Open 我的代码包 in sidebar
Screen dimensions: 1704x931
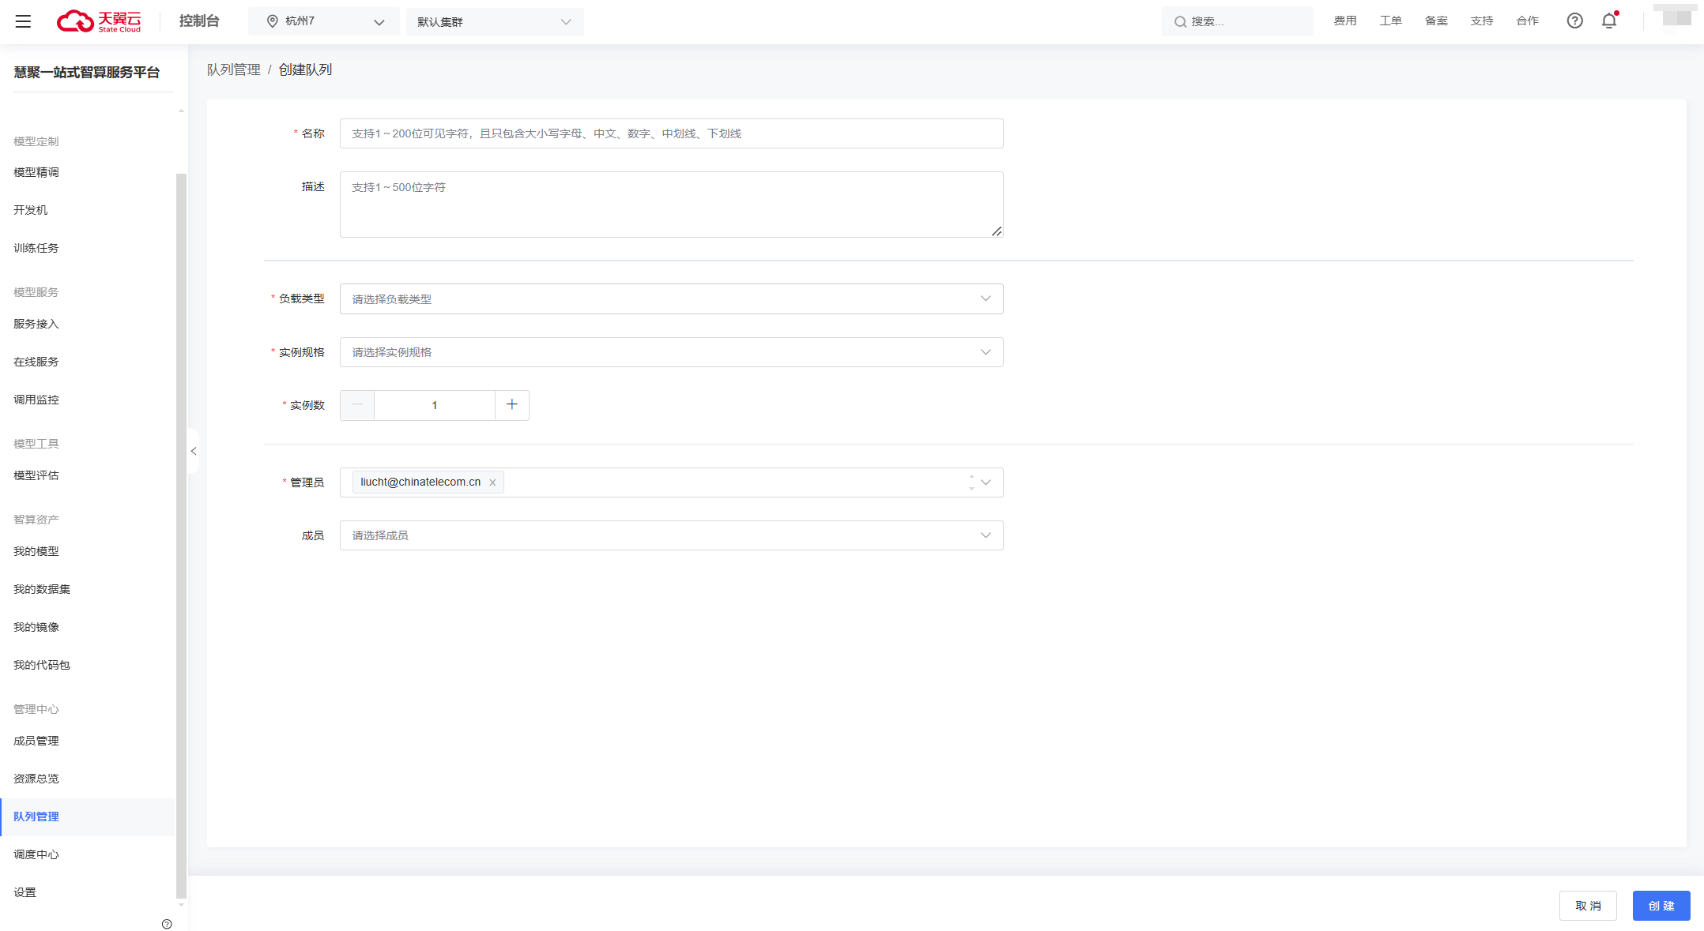[x=42, y=665]
